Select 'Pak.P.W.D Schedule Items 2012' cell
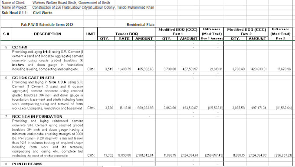 click(47, 25)
